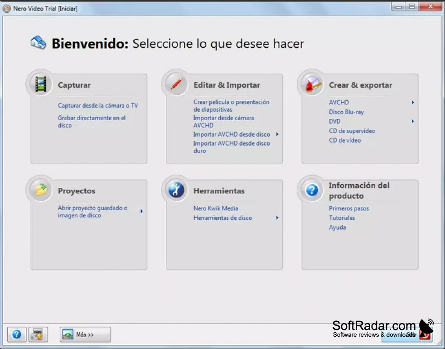Open Crear película o presentación de diapositivas
The image size is (445, 349).
coord(231,106)
